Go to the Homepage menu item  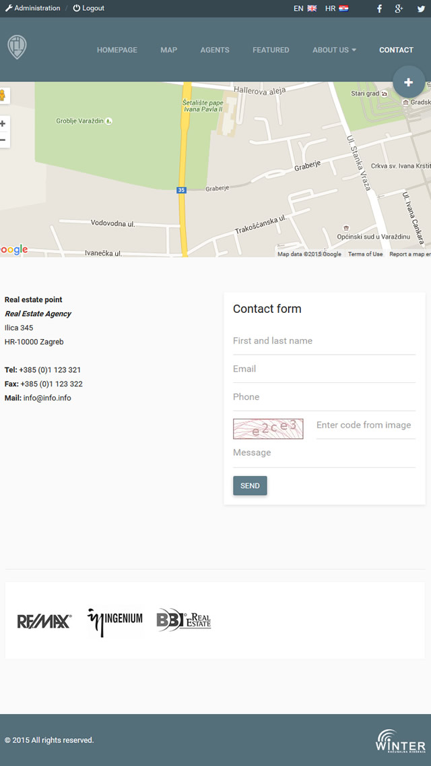click(117, 50)
